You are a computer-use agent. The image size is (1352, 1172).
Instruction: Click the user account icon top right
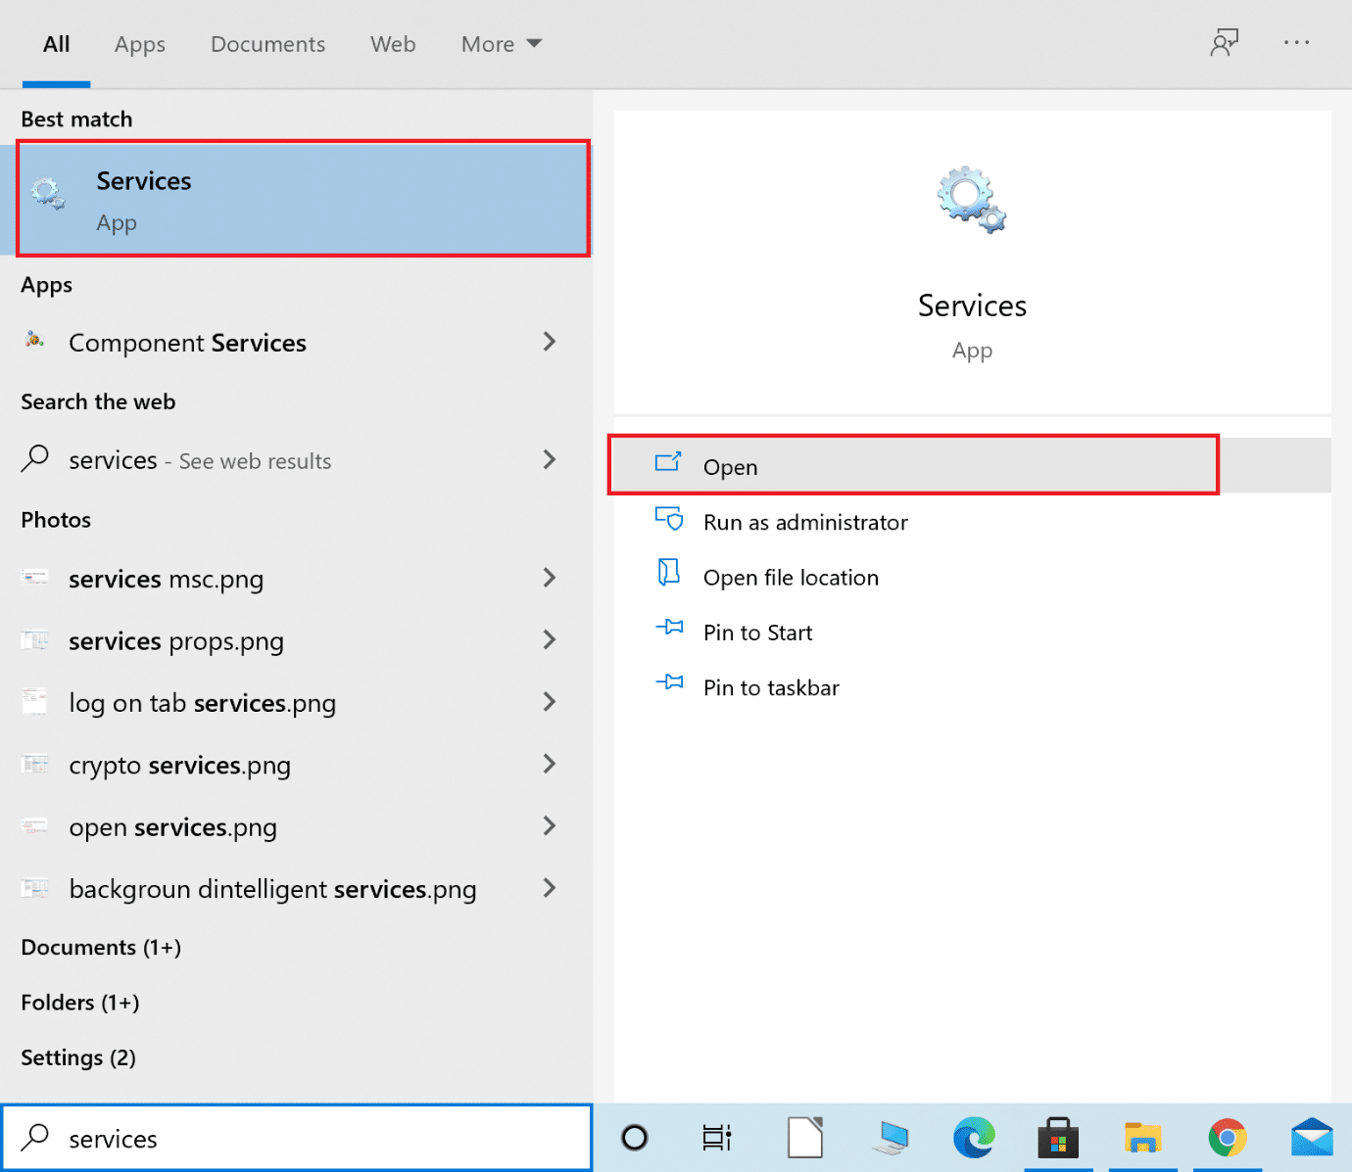(1225, 43)
